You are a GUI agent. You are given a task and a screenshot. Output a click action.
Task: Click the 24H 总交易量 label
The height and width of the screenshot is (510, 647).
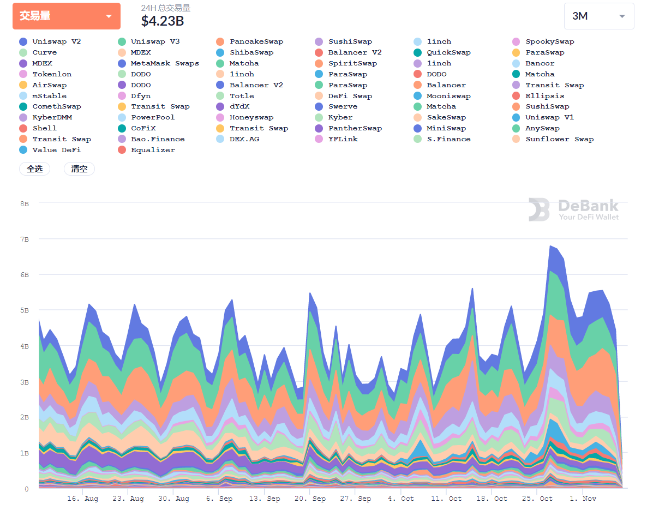coord(165,8)
